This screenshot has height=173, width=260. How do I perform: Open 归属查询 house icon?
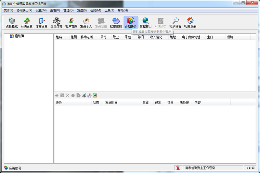(x=190, y=22)
